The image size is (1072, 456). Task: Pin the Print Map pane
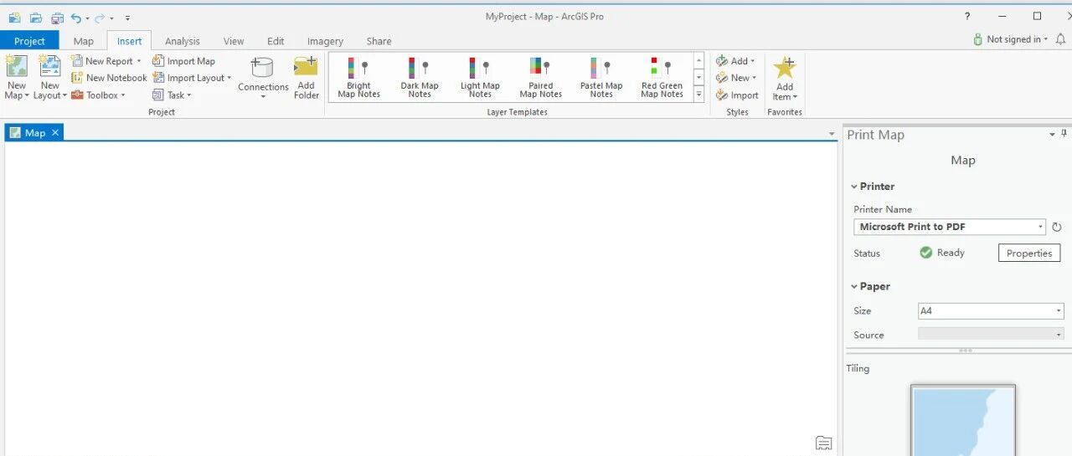tap(1065, 134)
